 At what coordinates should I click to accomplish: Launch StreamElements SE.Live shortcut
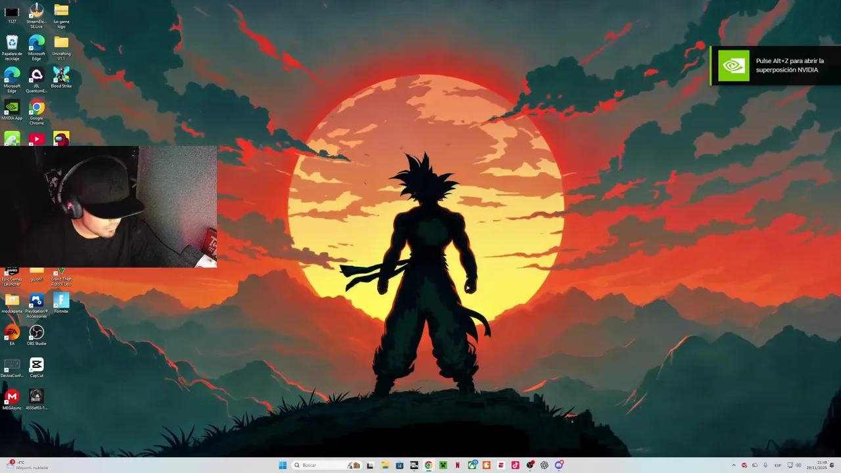point(37,14)
